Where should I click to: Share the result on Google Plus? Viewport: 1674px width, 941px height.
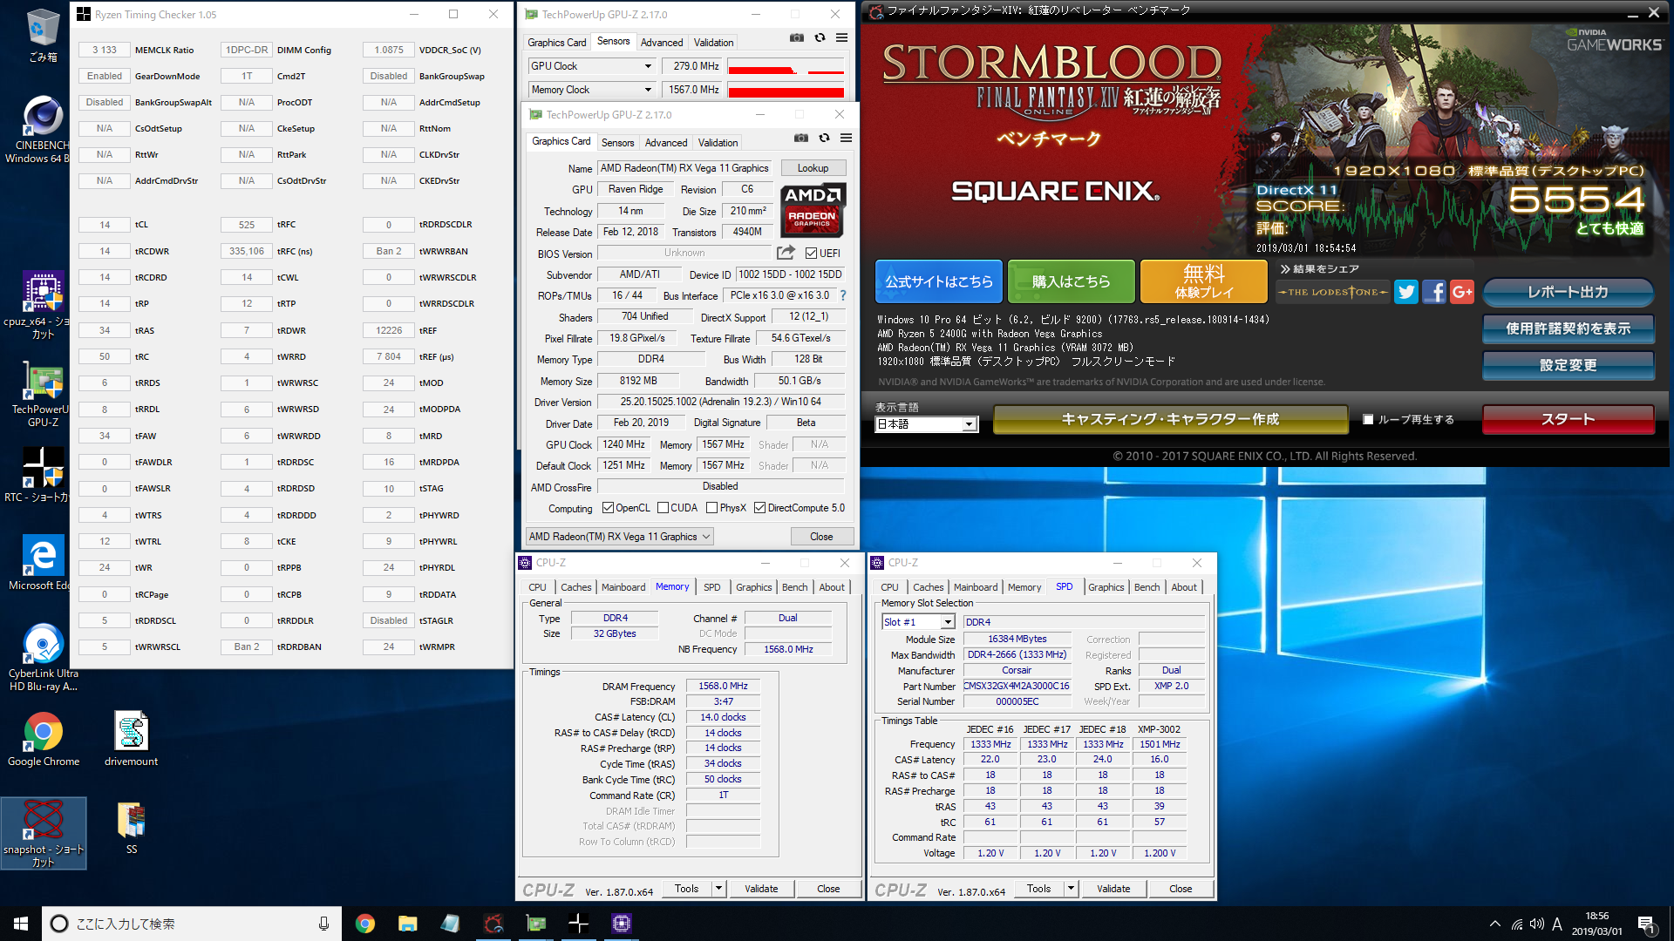tap(1462, 292)
